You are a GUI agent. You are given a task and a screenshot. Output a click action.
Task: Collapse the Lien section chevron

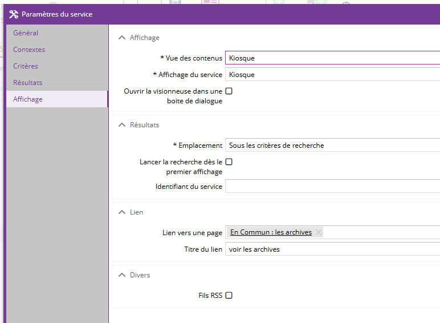pyautogui.click(x=122, y=212)
